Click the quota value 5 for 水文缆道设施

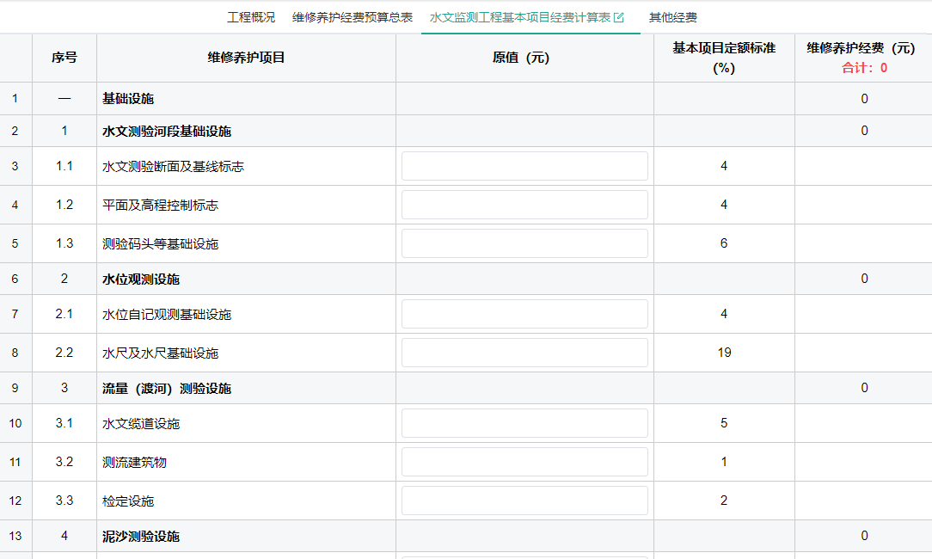point(724,423)
